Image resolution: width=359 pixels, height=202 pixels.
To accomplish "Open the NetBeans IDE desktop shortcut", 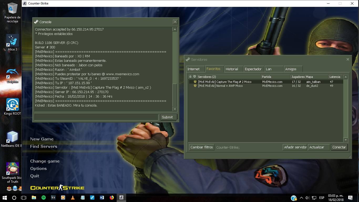I will [12, 139].
